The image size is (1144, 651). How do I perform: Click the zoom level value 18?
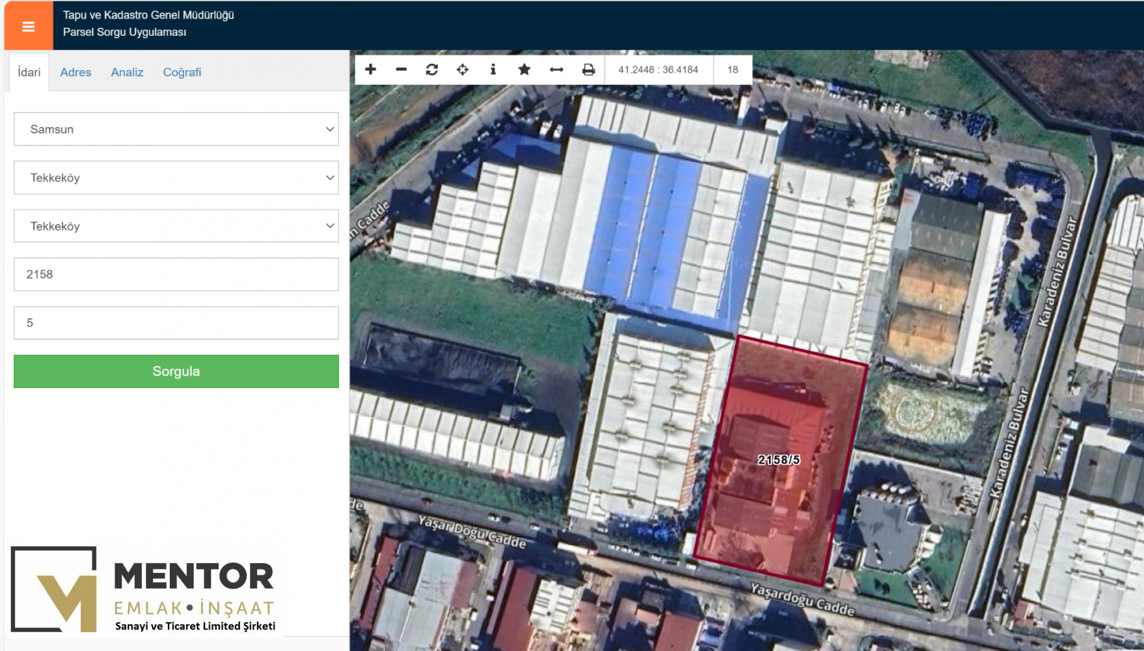point(733,70)
